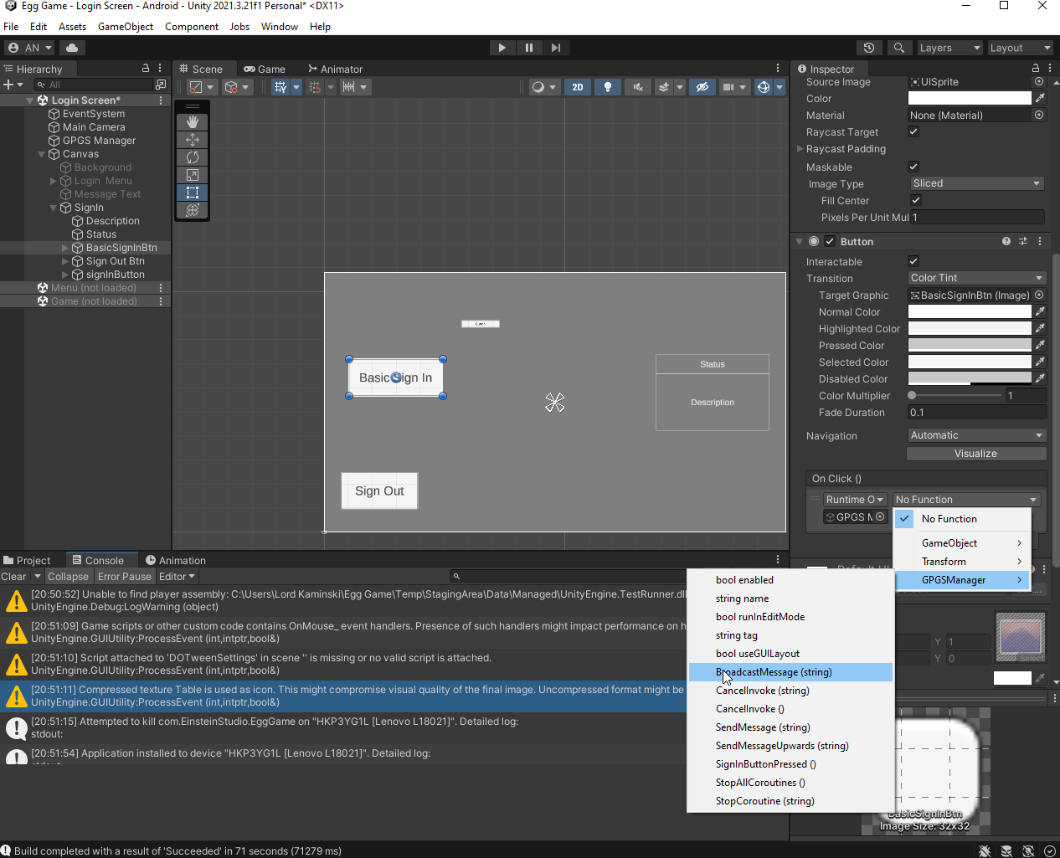The width and height of the screenshot is (1060, 858).
Task: Select Sign Out Btn in Hierarchy
Action: pos(116,261)
